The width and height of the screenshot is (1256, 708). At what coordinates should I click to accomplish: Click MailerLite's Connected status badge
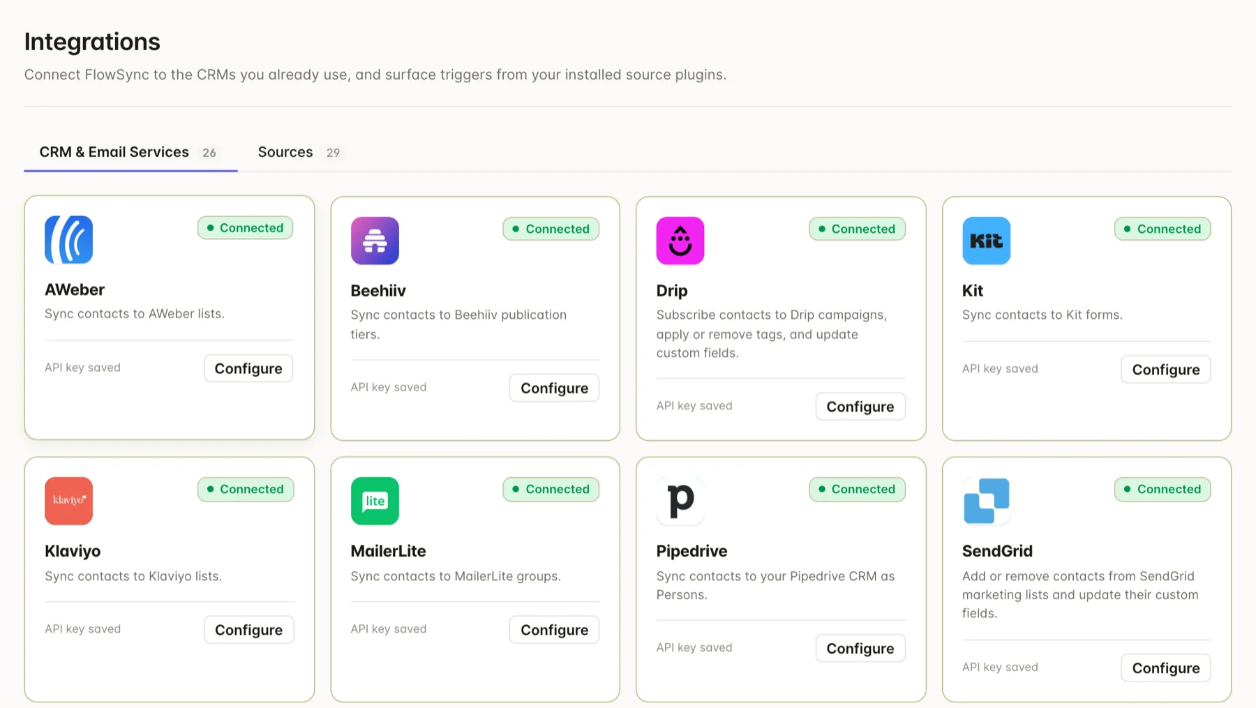click(551, 489)
